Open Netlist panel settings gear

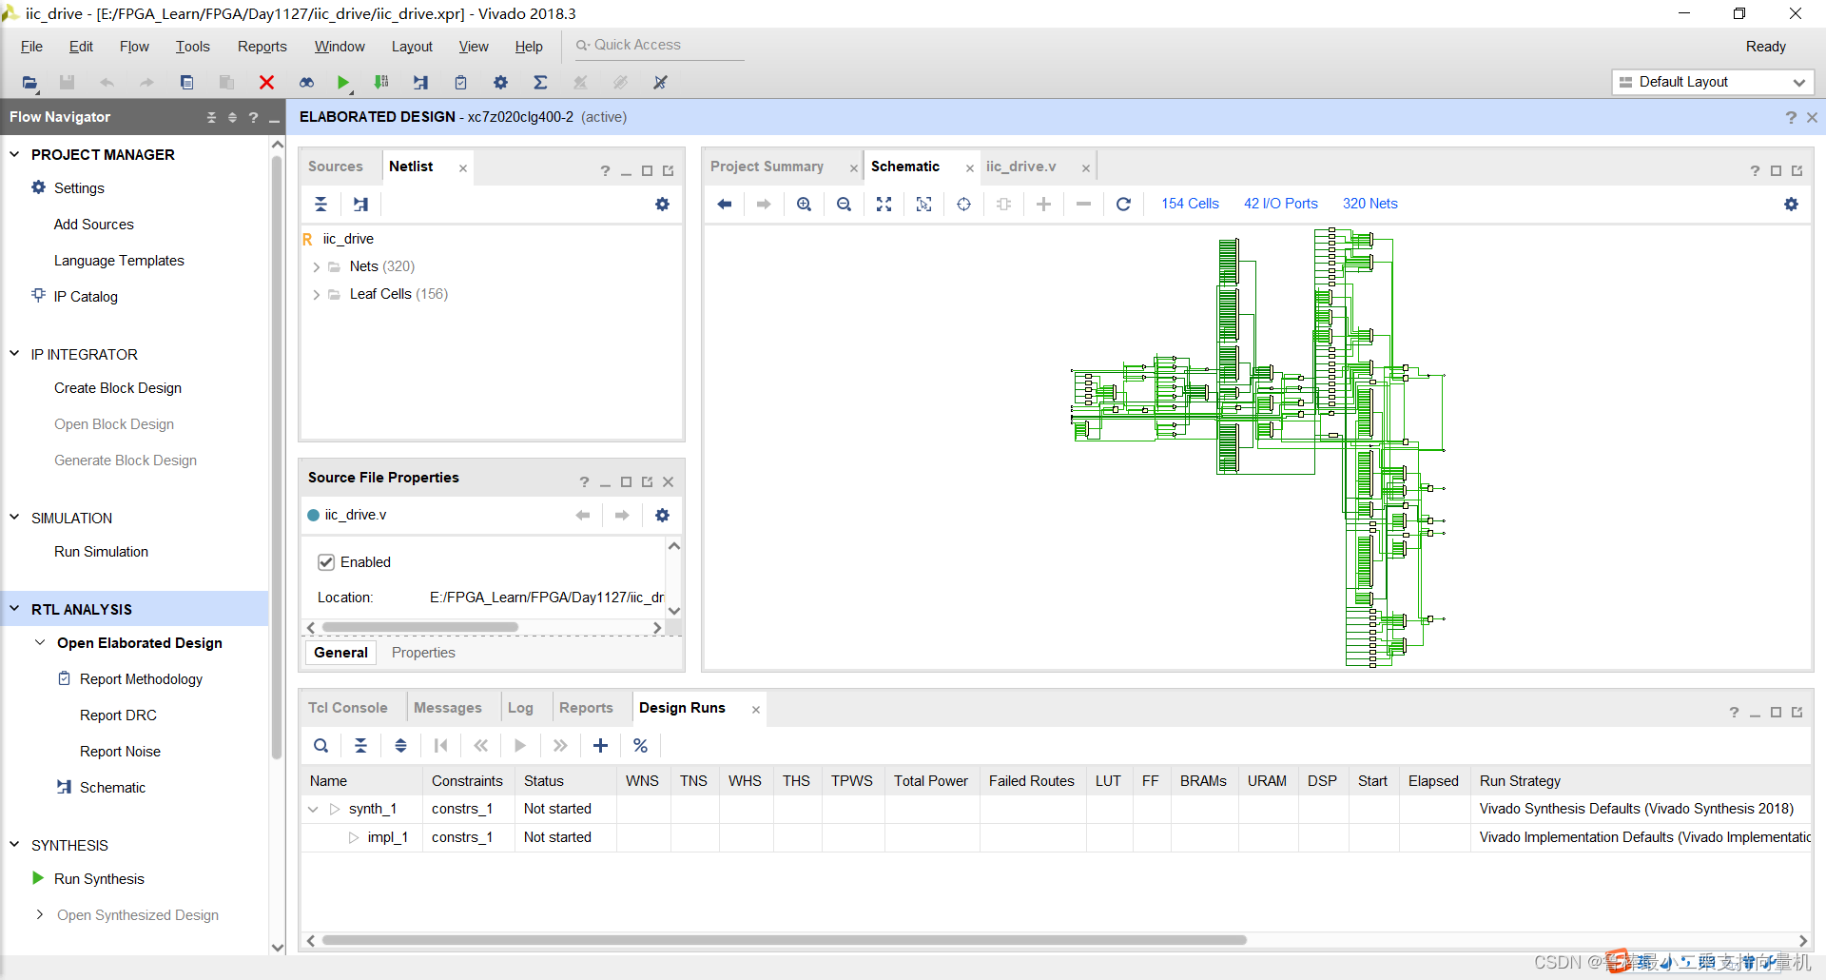(x=662, y=204)
